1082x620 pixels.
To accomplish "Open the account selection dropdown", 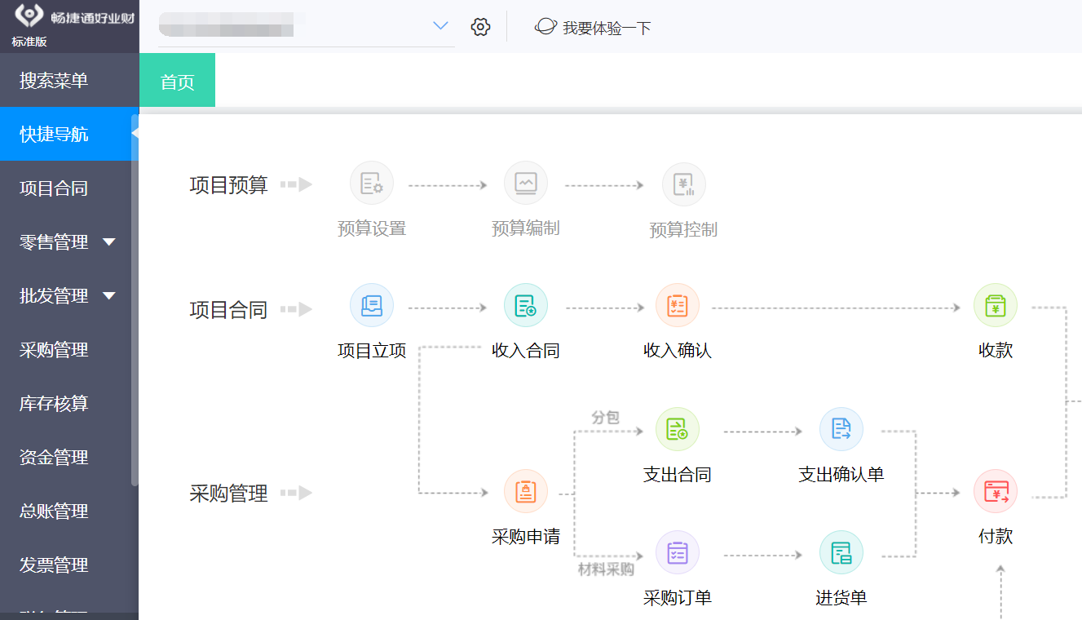I will point(440,26).
